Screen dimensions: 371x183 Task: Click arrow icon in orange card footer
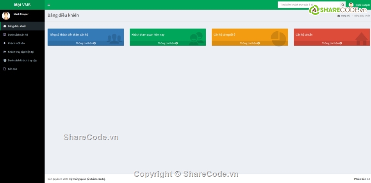(x=259, y=43)
